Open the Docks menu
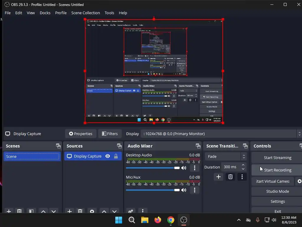 point(45,13)
